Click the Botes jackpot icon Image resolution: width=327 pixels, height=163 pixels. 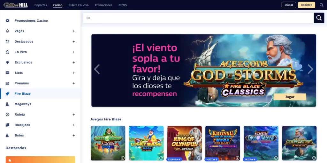pyautogui.click(x=8, y=135)
